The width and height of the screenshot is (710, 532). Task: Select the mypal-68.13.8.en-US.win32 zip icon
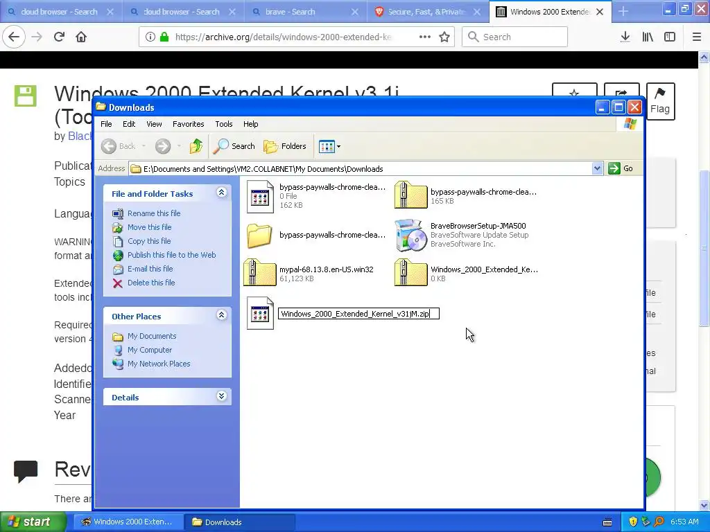(259, 272)
